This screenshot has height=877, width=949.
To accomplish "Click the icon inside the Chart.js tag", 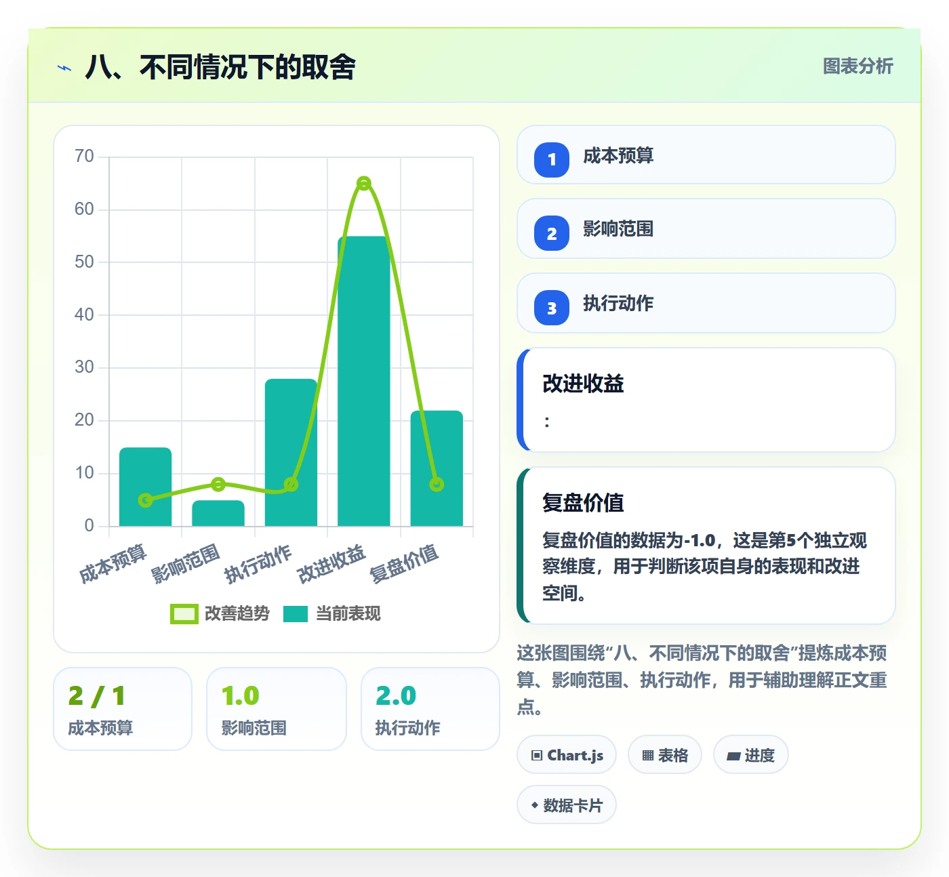I will click(537, 756).
